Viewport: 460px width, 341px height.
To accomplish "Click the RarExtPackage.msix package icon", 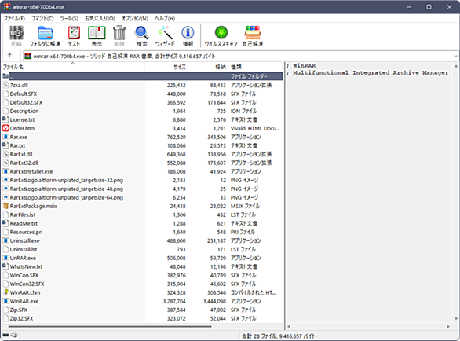I will click(x=5, y=206).
